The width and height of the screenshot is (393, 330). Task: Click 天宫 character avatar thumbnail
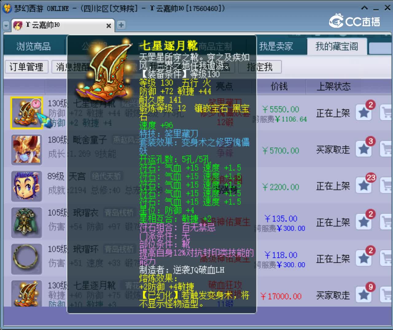27,186
